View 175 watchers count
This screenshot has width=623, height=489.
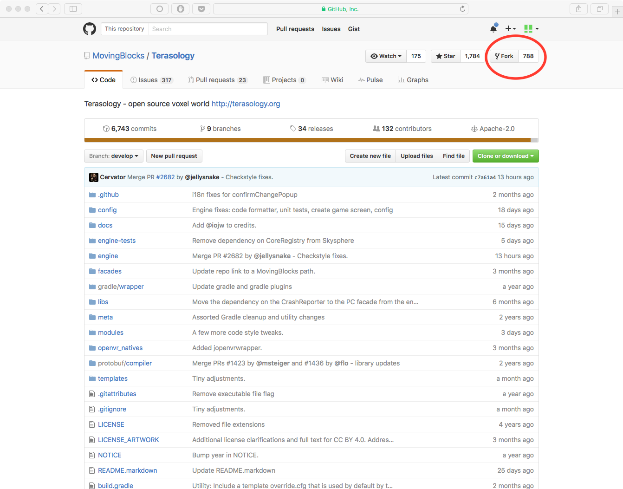point(416,56)
